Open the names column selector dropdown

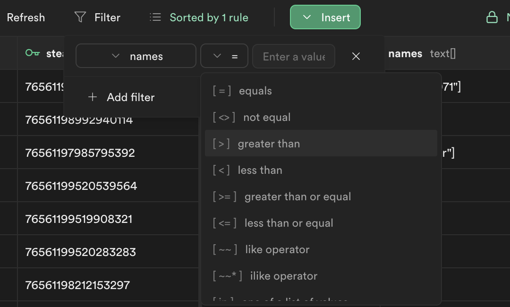[136, 56]
